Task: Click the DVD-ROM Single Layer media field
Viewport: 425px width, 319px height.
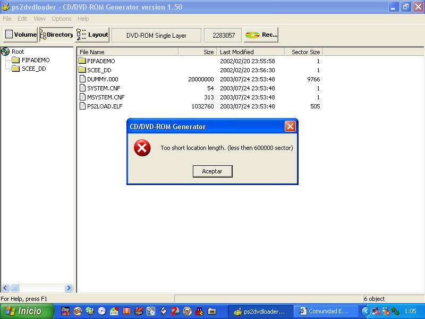Action: 156,35
